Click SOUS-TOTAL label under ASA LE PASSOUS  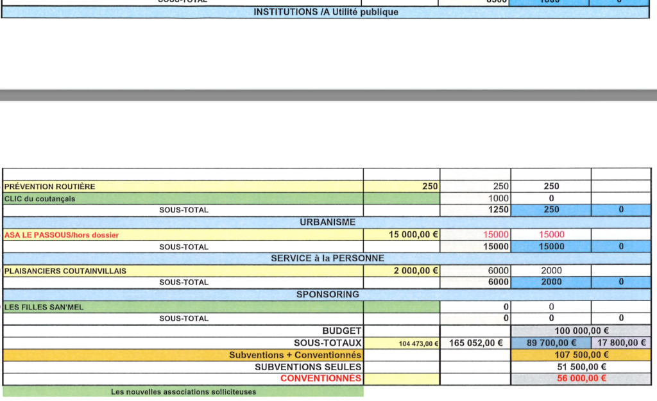pyautogui.click(x=183, y=247)
